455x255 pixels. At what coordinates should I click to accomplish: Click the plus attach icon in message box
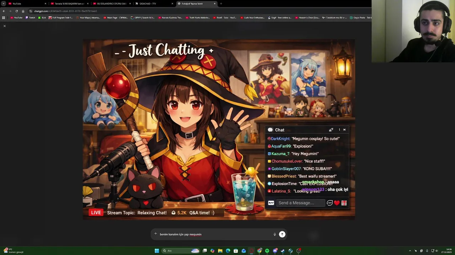pyautogui.click(x=155, y=234)
